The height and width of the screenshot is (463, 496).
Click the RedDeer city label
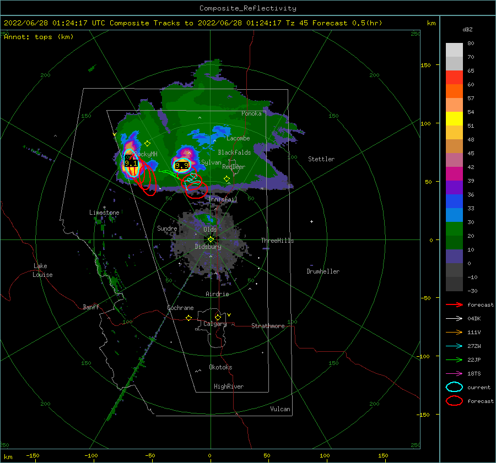234,167
